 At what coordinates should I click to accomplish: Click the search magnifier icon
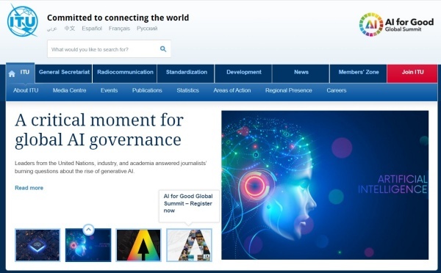coord(163,49)
